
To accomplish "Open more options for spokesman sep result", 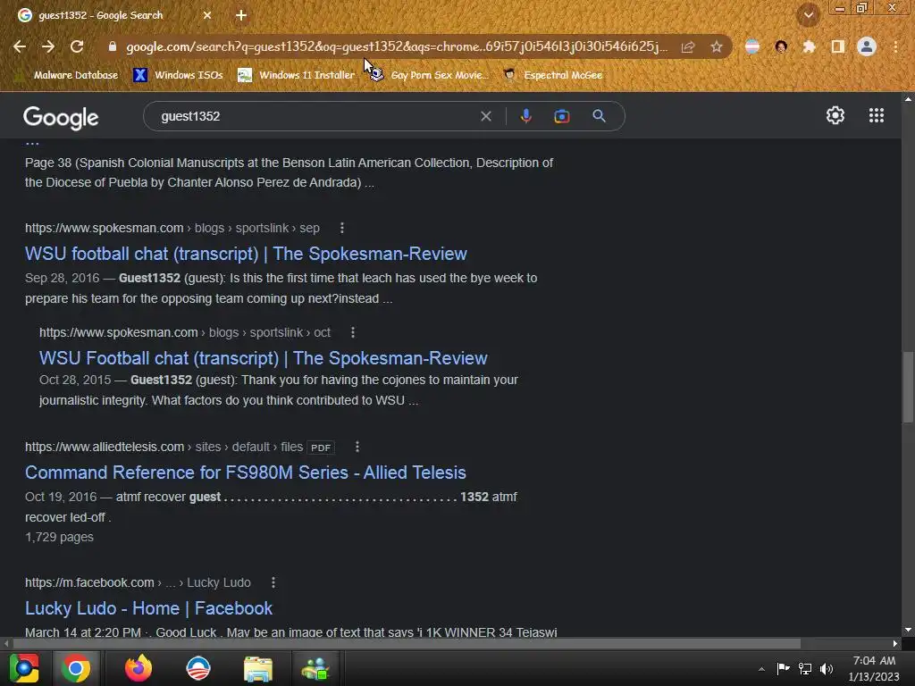I will [x=342, y=228].
